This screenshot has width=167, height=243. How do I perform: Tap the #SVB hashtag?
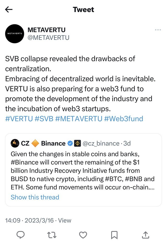pyautogui.click(x=44, y=119)
